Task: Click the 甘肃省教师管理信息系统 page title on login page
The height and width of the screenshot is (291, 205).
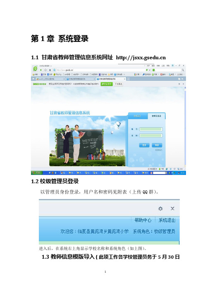Action: (70, 113)
